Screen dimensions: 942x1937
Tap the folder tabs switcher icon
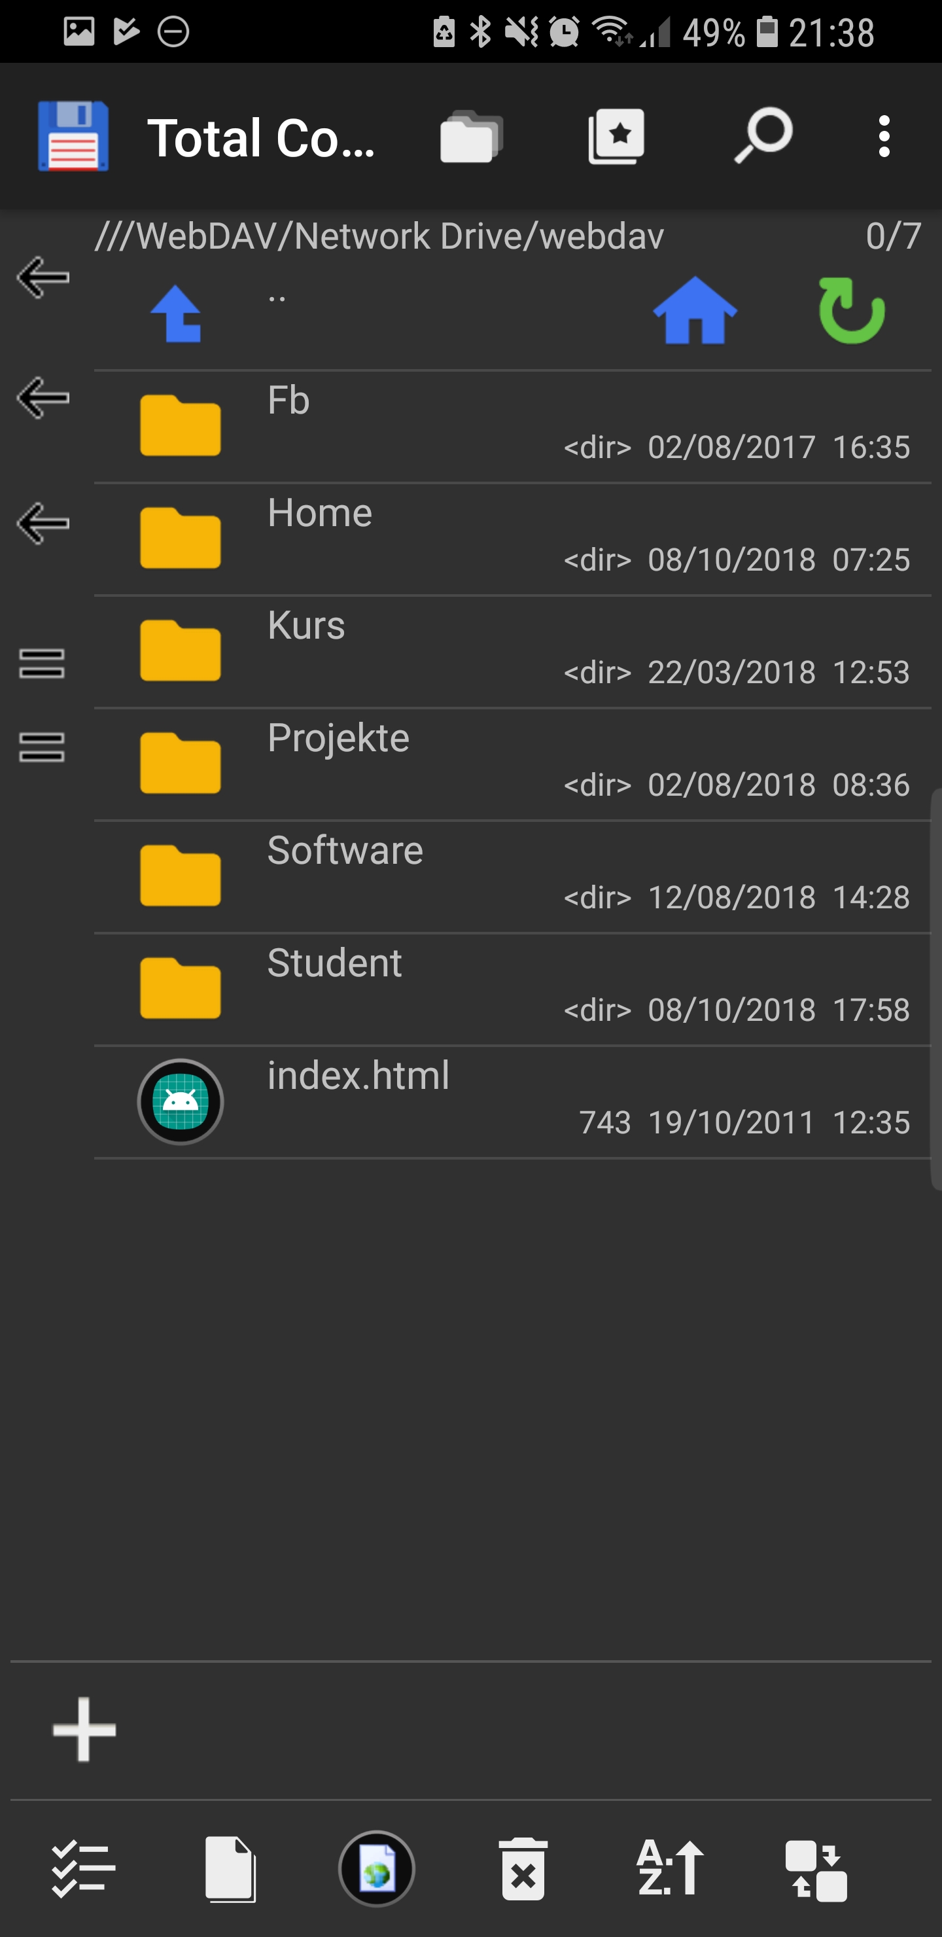tap(470, 137)
